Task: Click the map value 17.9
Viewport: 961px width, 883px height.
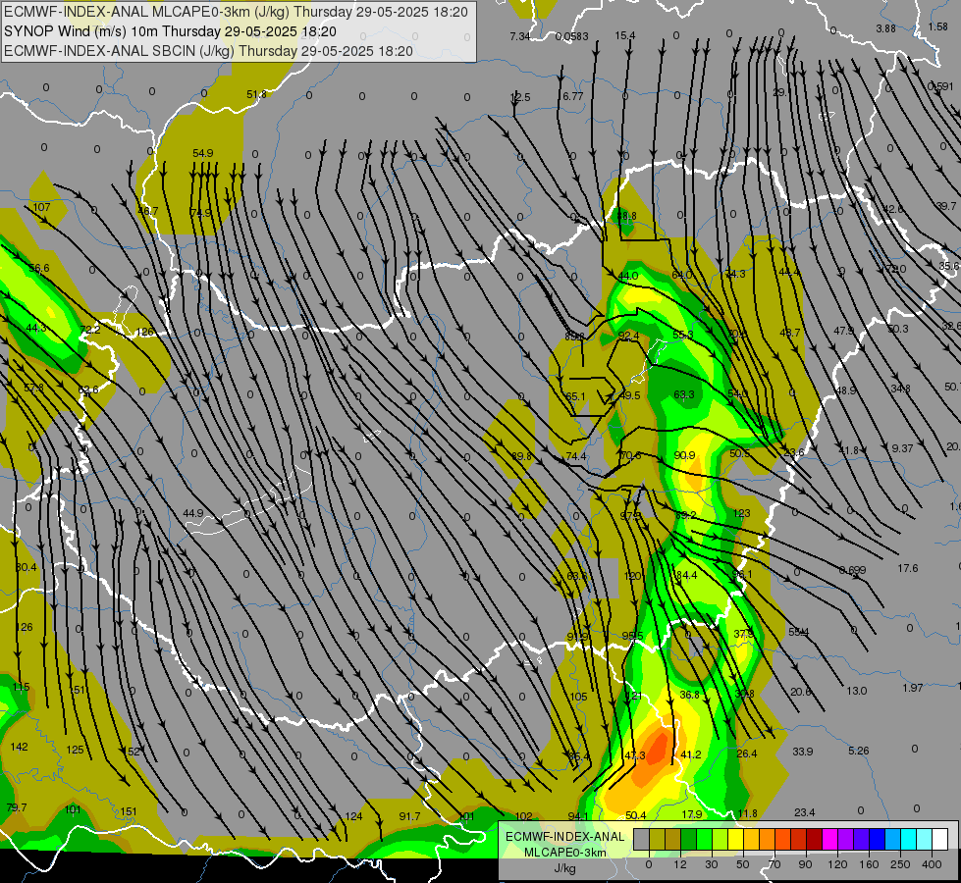Action: click(x=692, y=814)
